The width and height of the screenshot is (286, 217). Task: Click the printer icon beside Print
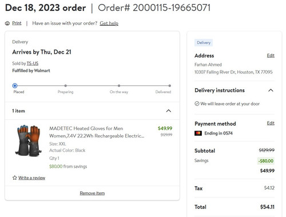click(7, 23)
